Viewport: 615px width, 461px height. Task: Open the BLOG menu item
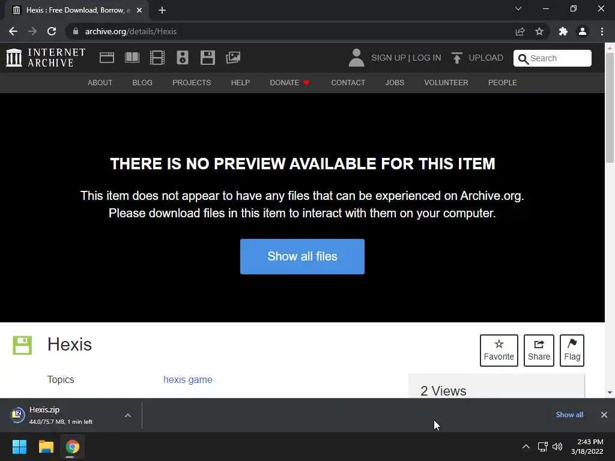coord(142,83)
